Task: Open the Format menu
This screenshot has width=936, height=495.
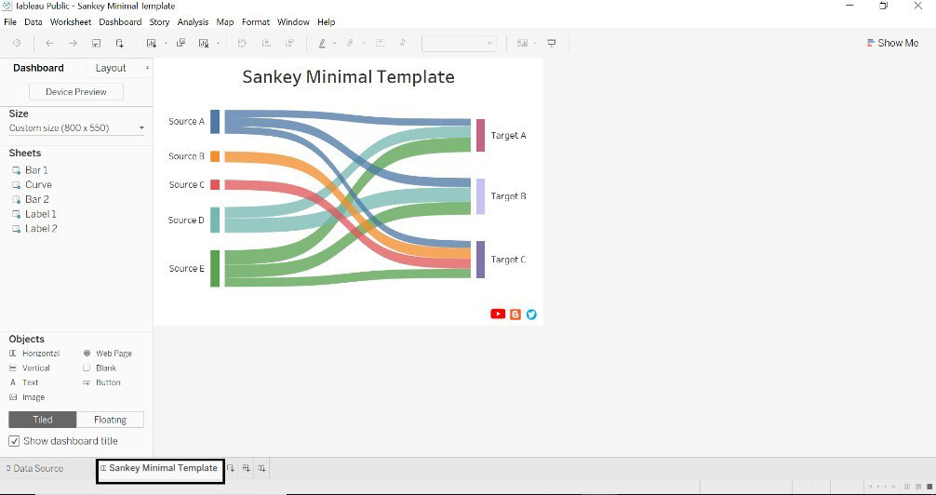Action: click(256, 22)
